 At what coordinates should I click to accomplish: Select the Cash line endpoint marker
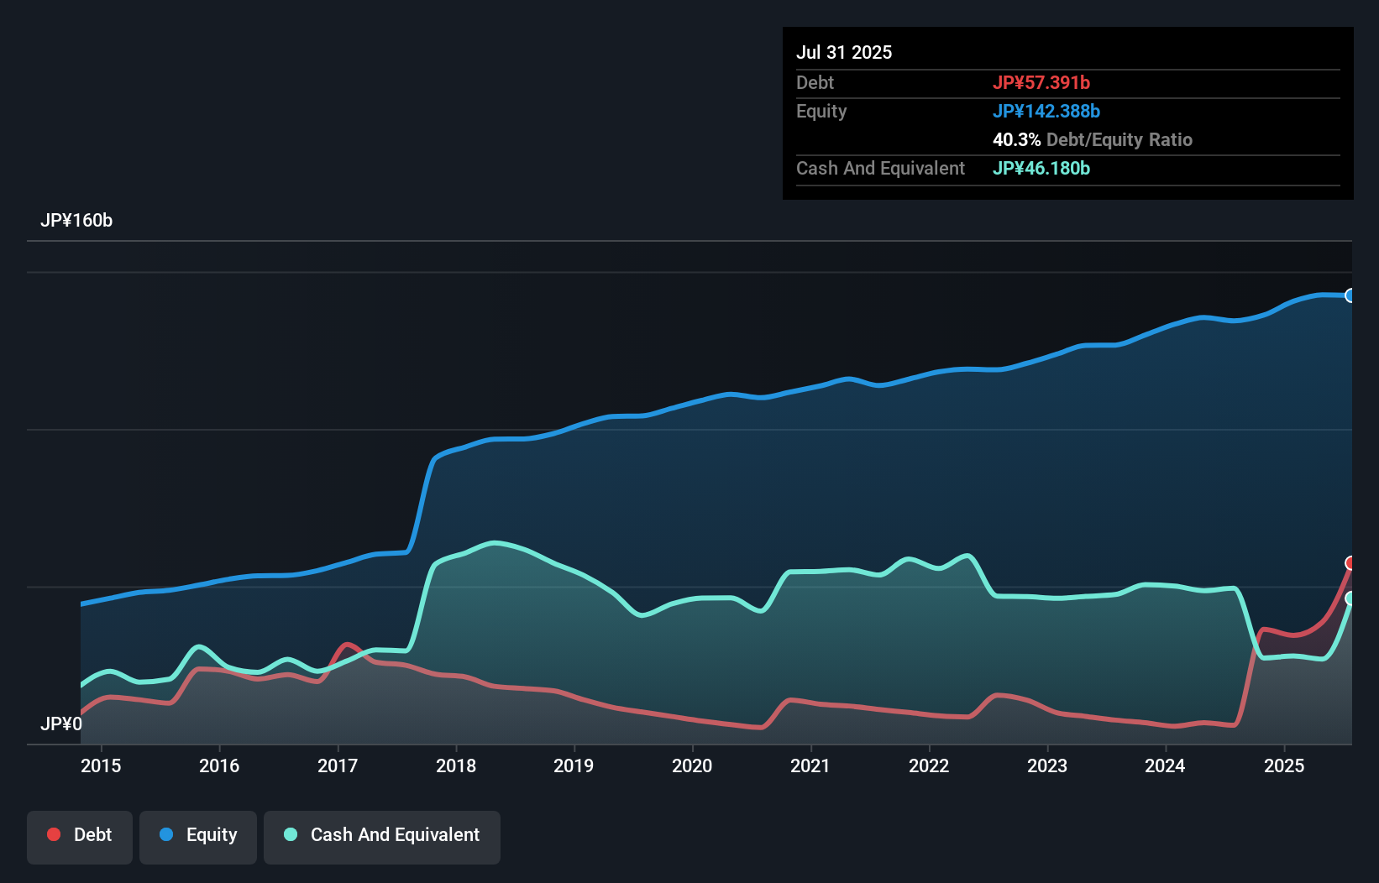tap(1350, 598)
